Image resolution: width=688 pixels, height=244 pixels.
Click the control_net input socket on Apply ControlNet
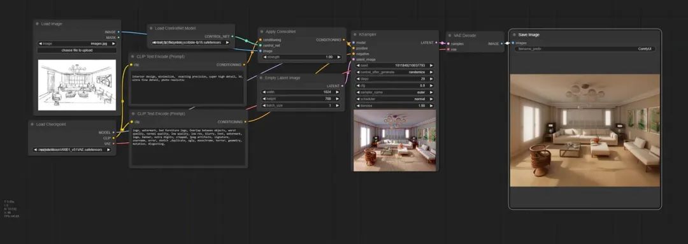click(x=260, y=45)
